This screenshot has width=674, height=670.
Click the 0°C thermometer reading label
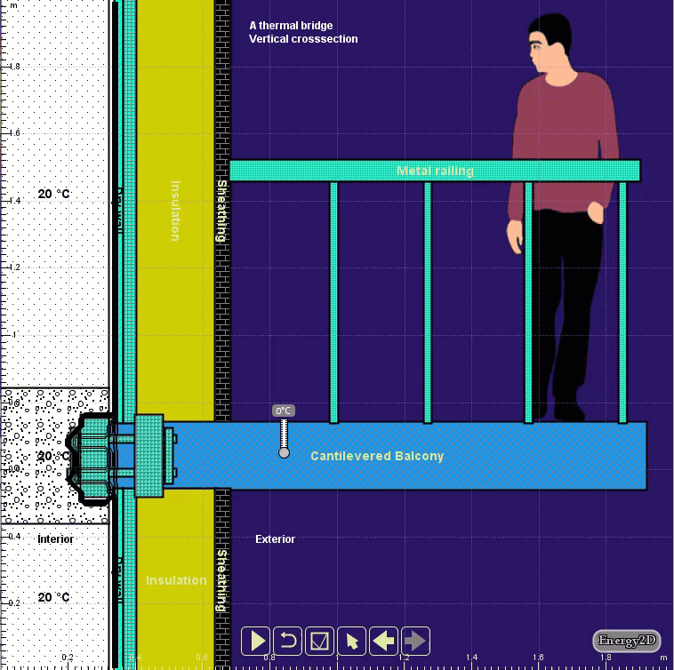tap(284, 411)
